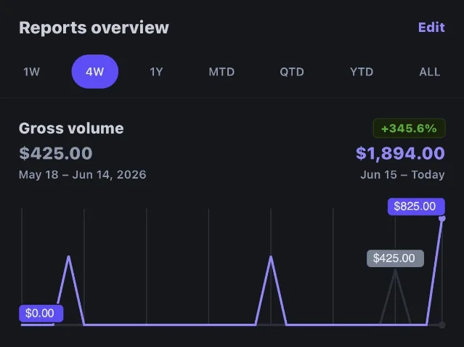Select the 1W time range
Image resolution: width=464 pixels, height=347 pixels.
click(31, 72)
